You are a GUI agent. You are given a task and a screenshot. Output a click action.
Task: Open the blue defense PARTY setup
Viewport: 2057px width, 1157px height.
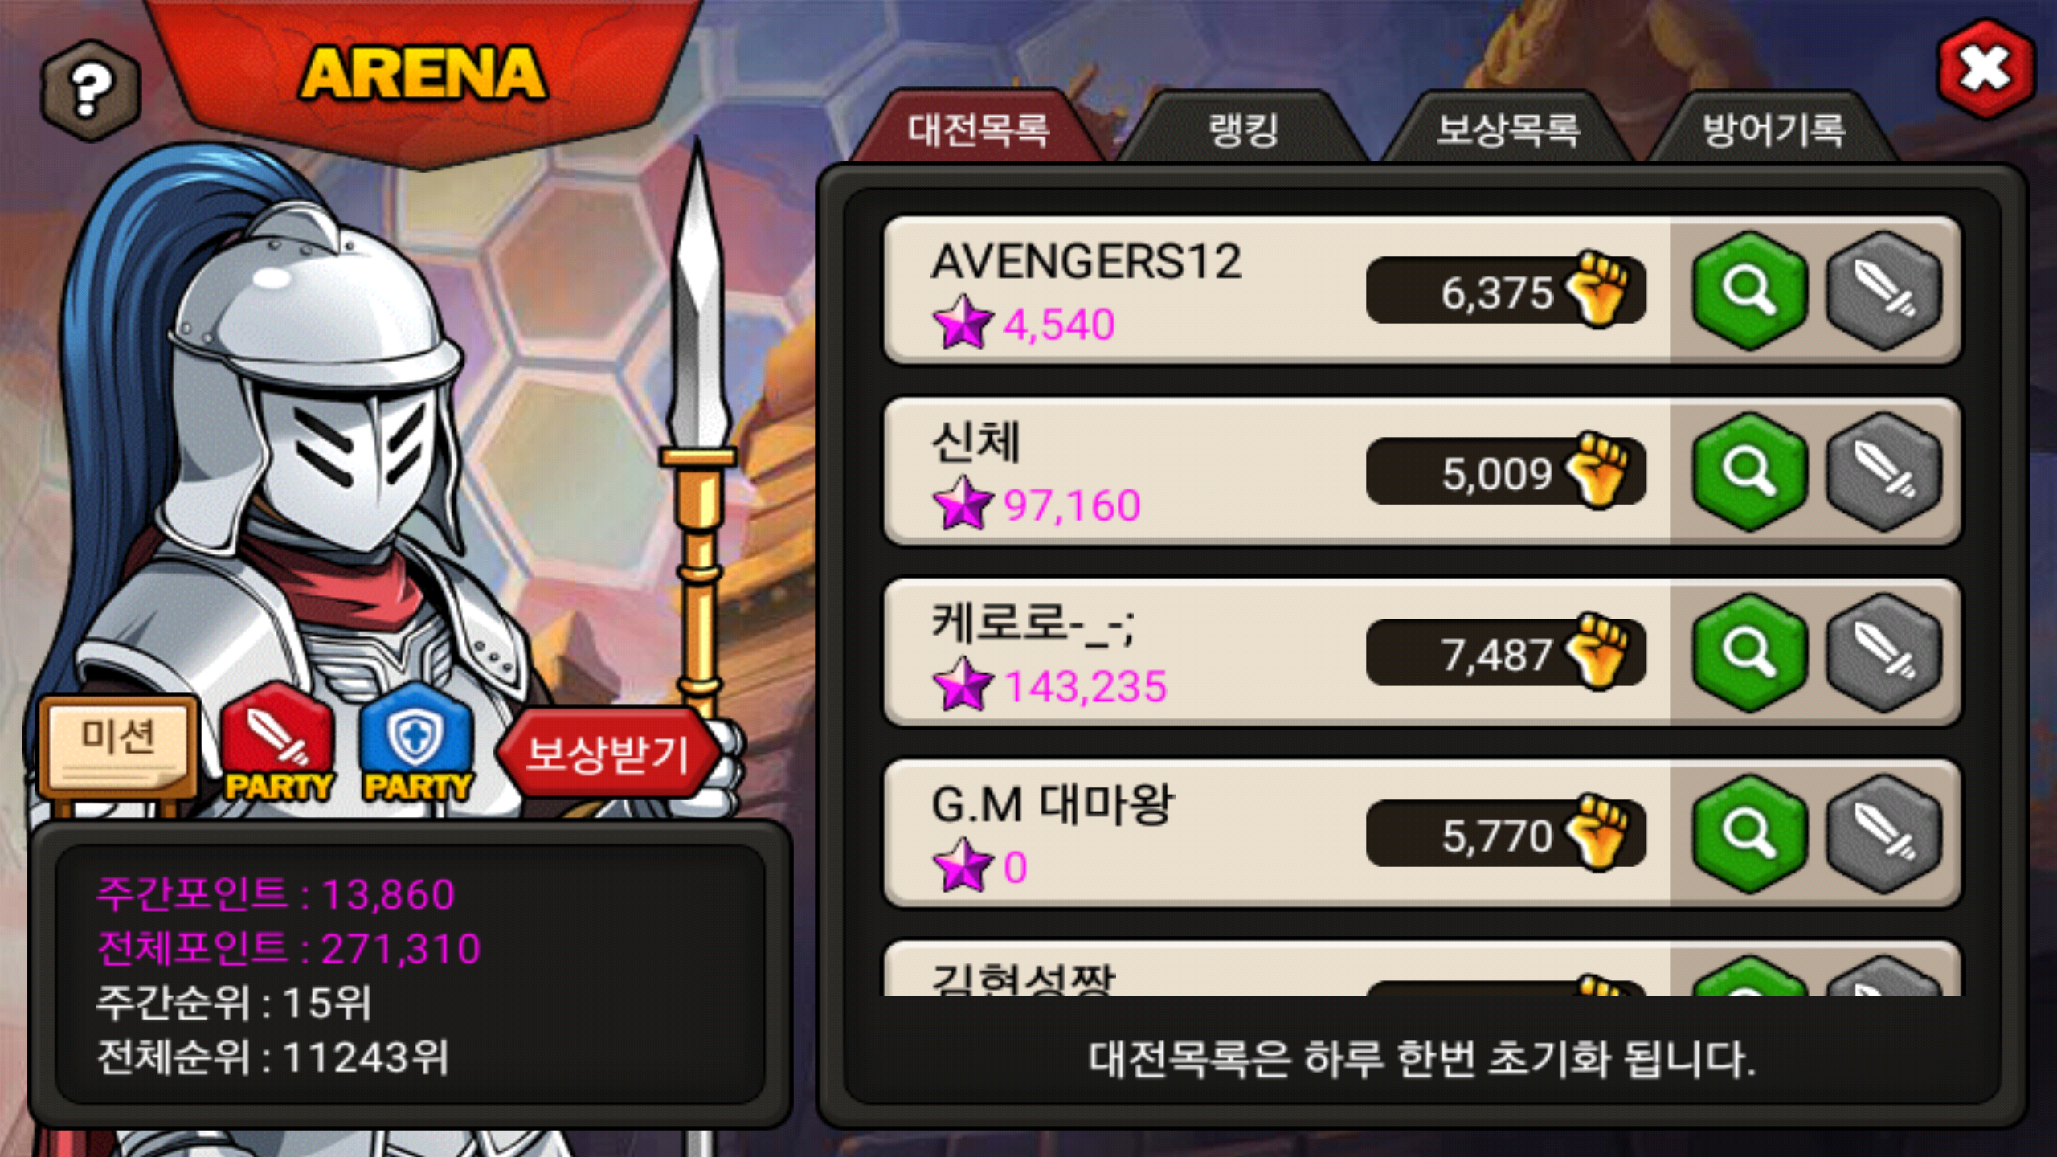pos(416,743)
